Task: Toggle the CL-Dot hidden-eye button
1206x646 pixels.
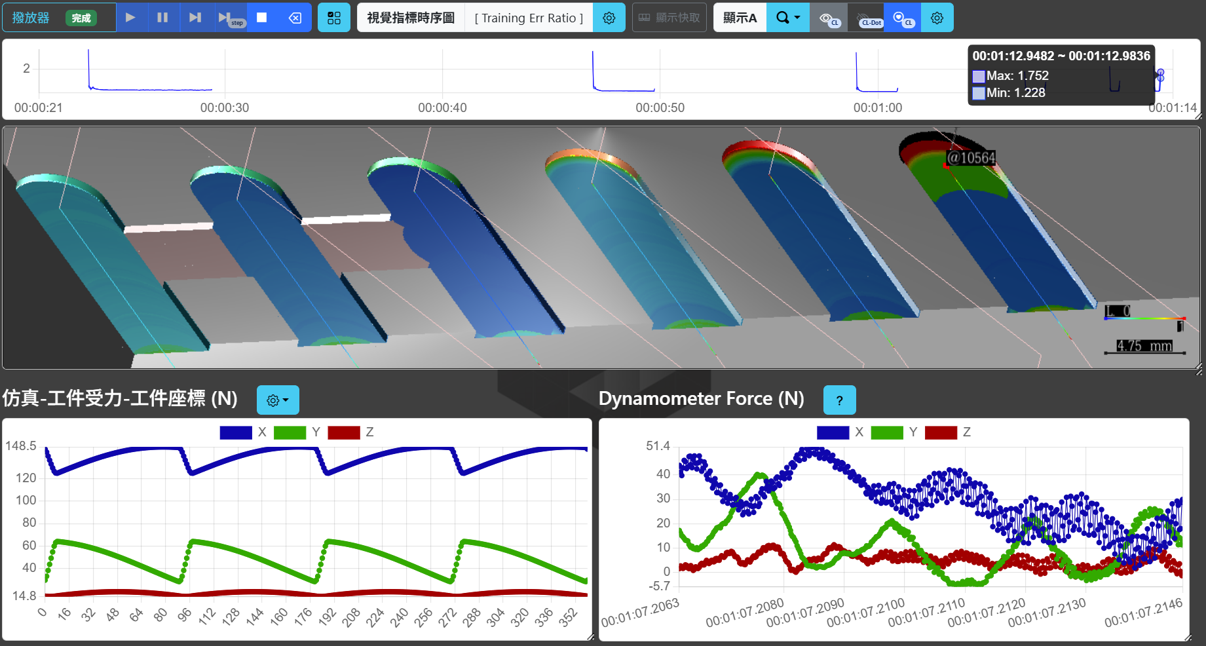Action: [865, 18]
